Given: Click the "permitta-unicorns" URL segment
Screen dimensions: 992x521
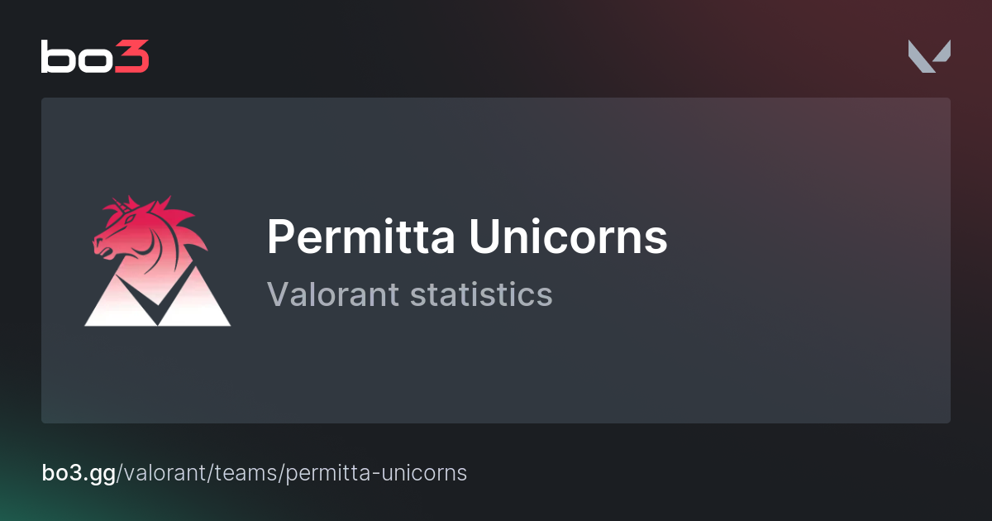Looking at the screenshot, I should [x=376, y=473].
